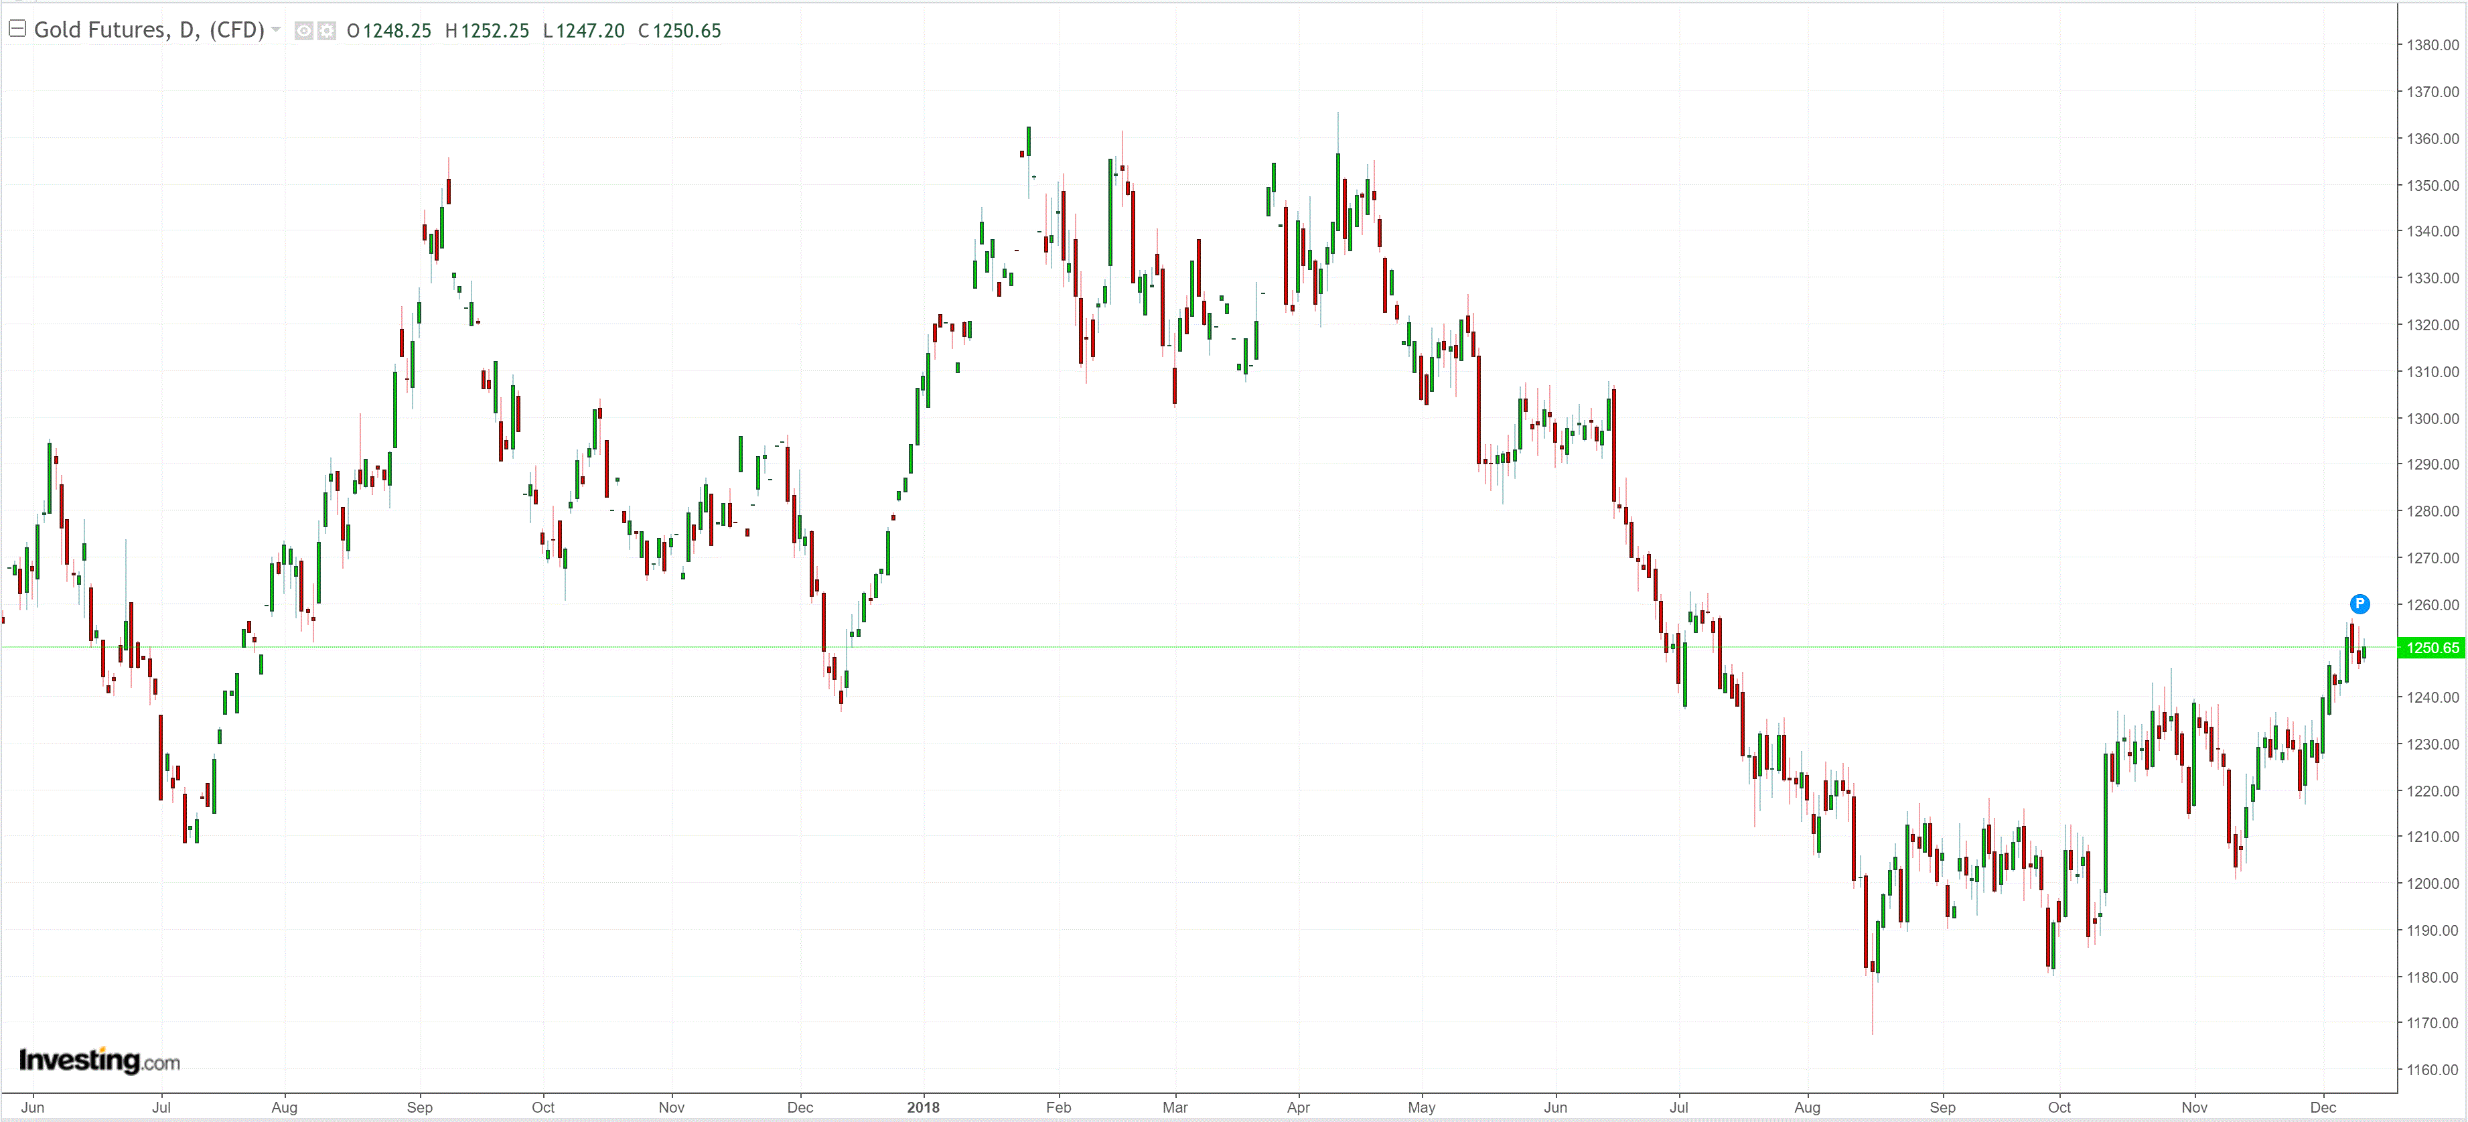This screenshot has width=2468, height=1122.
Task: Open the dropdown arrow beside (CFD)
Action: (x=276, y=29)
